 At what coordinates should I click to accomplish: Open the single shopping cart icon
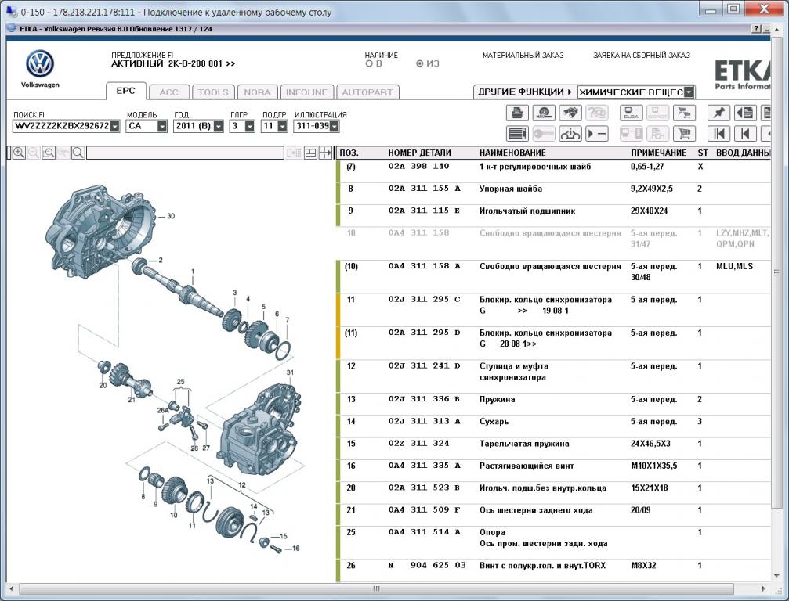(684, 134)
